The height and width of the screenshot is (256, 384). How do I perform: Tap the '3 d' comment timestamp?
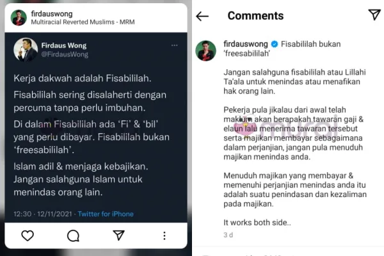(x=228, y=235)
